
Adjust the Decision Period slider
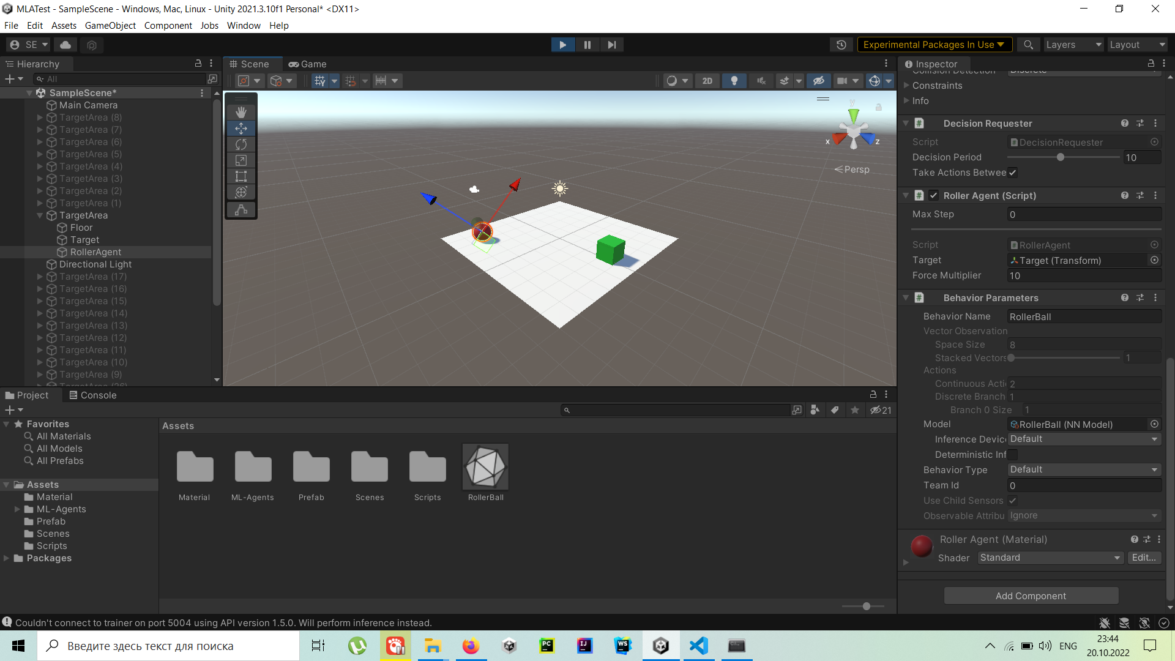point(1061,157)
